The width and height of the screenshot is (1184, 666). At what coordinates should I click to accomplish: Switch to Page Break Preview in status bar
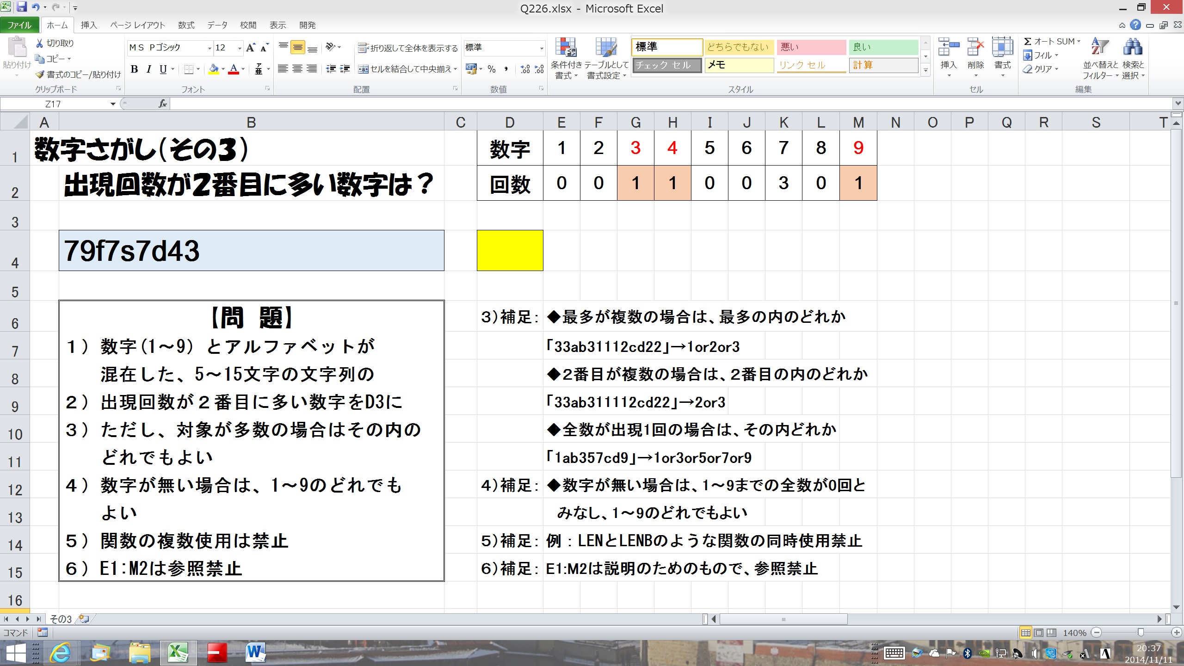click(x=1051, y=633)
